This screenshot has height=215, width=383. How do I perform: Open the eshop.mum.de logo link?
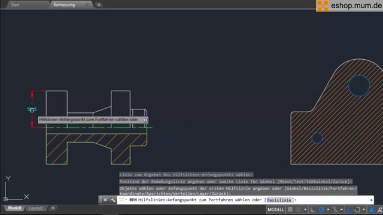click(x=349, y=5)
